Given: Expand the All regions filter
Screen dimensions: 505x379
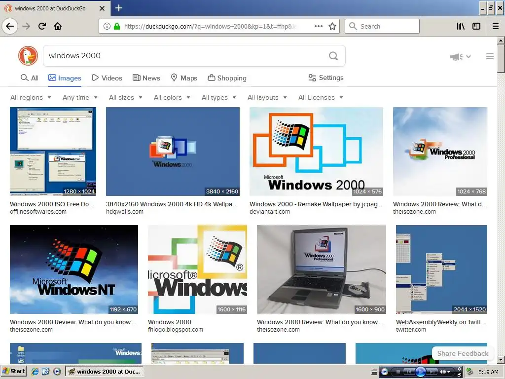Looking at the screenshot, I should (x=31, y=97).
